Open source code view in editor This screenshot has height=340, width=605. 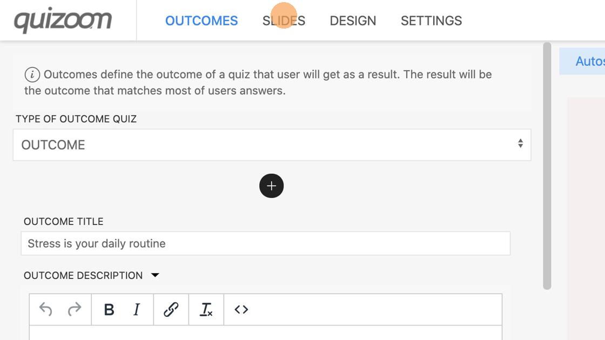tap(241, 309)
